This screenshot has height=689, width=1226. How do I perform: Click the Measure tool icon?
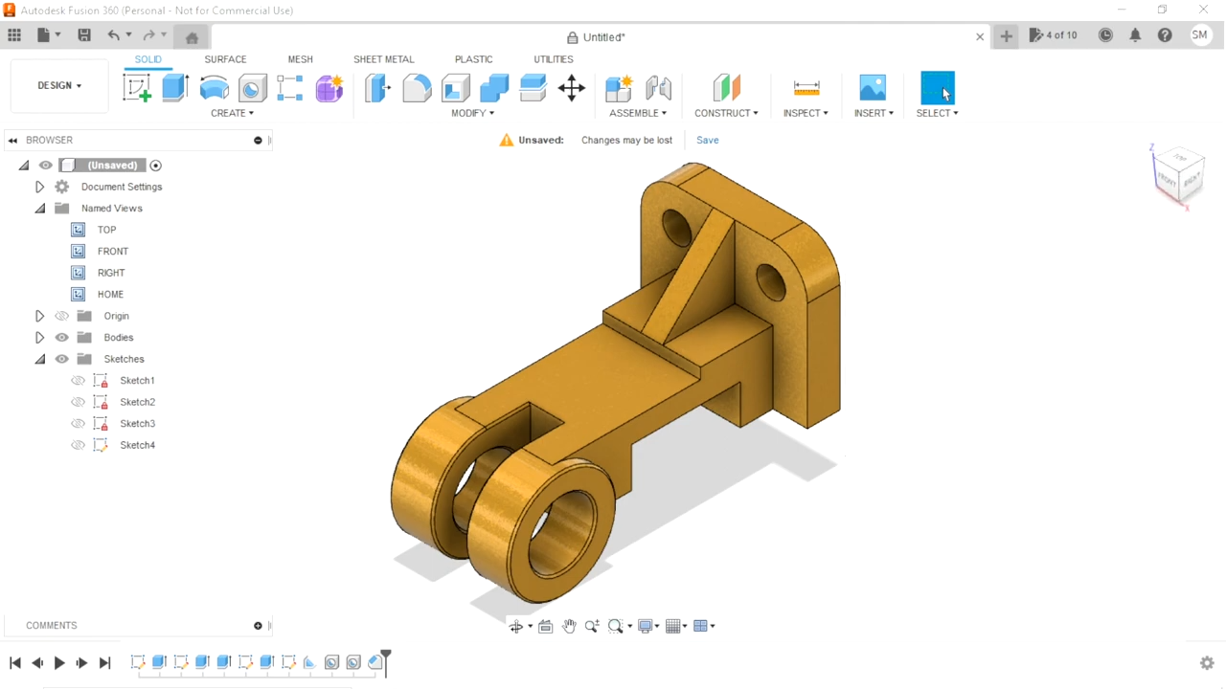[806, 88]
